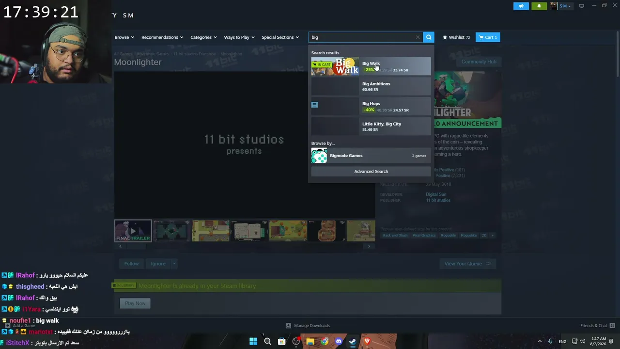
Task: Follow Moonlighter
Action: click(131, 264)
